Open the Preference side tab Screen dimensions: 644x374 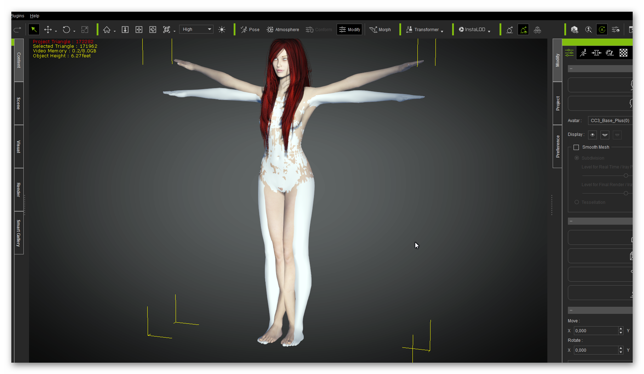(x=558, y=146)
